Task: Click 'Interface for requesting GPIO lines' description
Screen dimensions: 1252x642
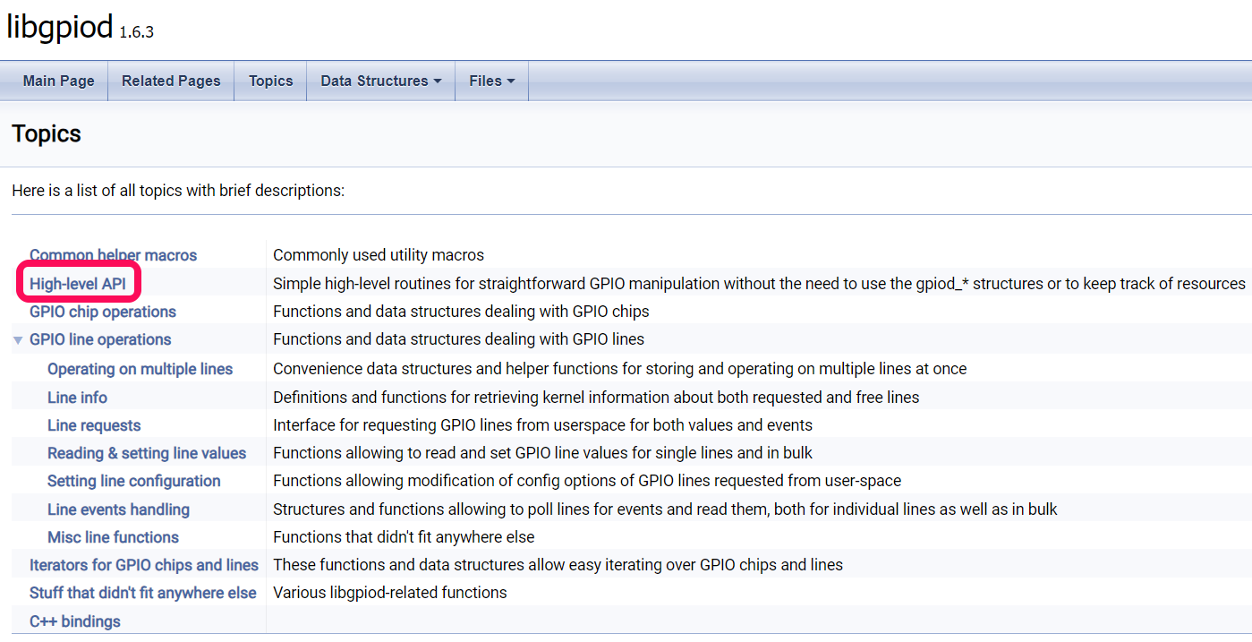Action: pyautogui.click(x=543, y=425)
